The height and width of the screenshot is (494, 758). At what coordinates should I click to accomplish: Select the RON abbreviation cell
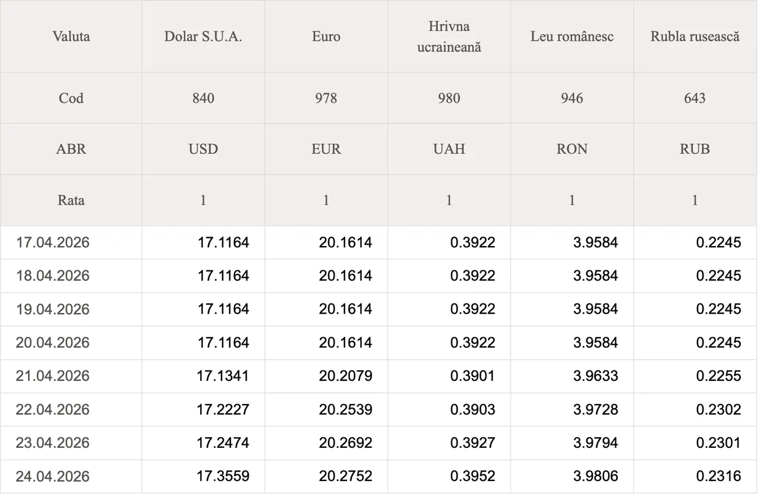(572, 149)
